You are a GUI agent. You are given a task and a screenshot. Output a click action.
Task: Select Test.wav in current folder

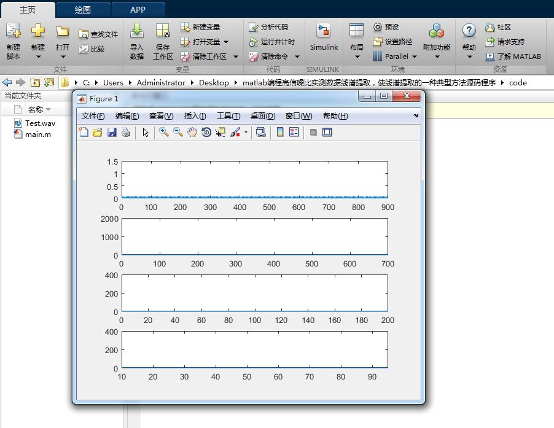click(34, 123)
